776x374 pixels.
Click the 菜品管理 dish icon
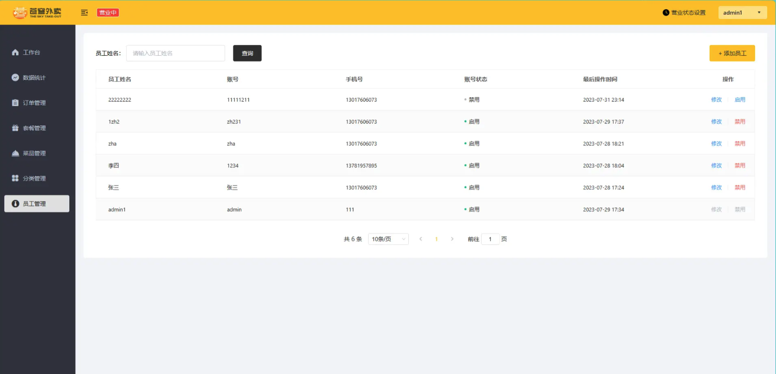(x=15, y=153)
